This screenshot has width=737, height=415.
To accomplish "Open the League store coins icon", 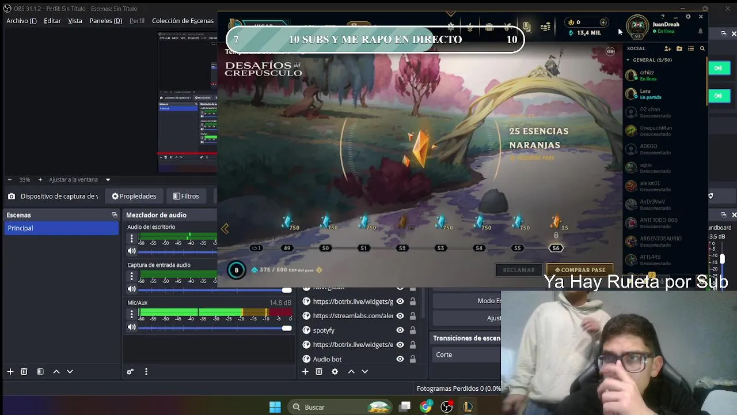I will [545, 27].
